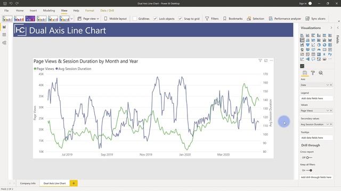This screenshot has height=191, width=341.
Task: Turn off Keep all filters toggle
Action: click(309, 170)
